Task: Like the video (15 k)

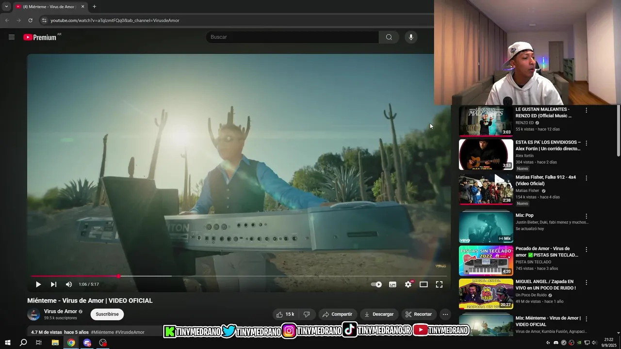Action: tap(285, 314)
